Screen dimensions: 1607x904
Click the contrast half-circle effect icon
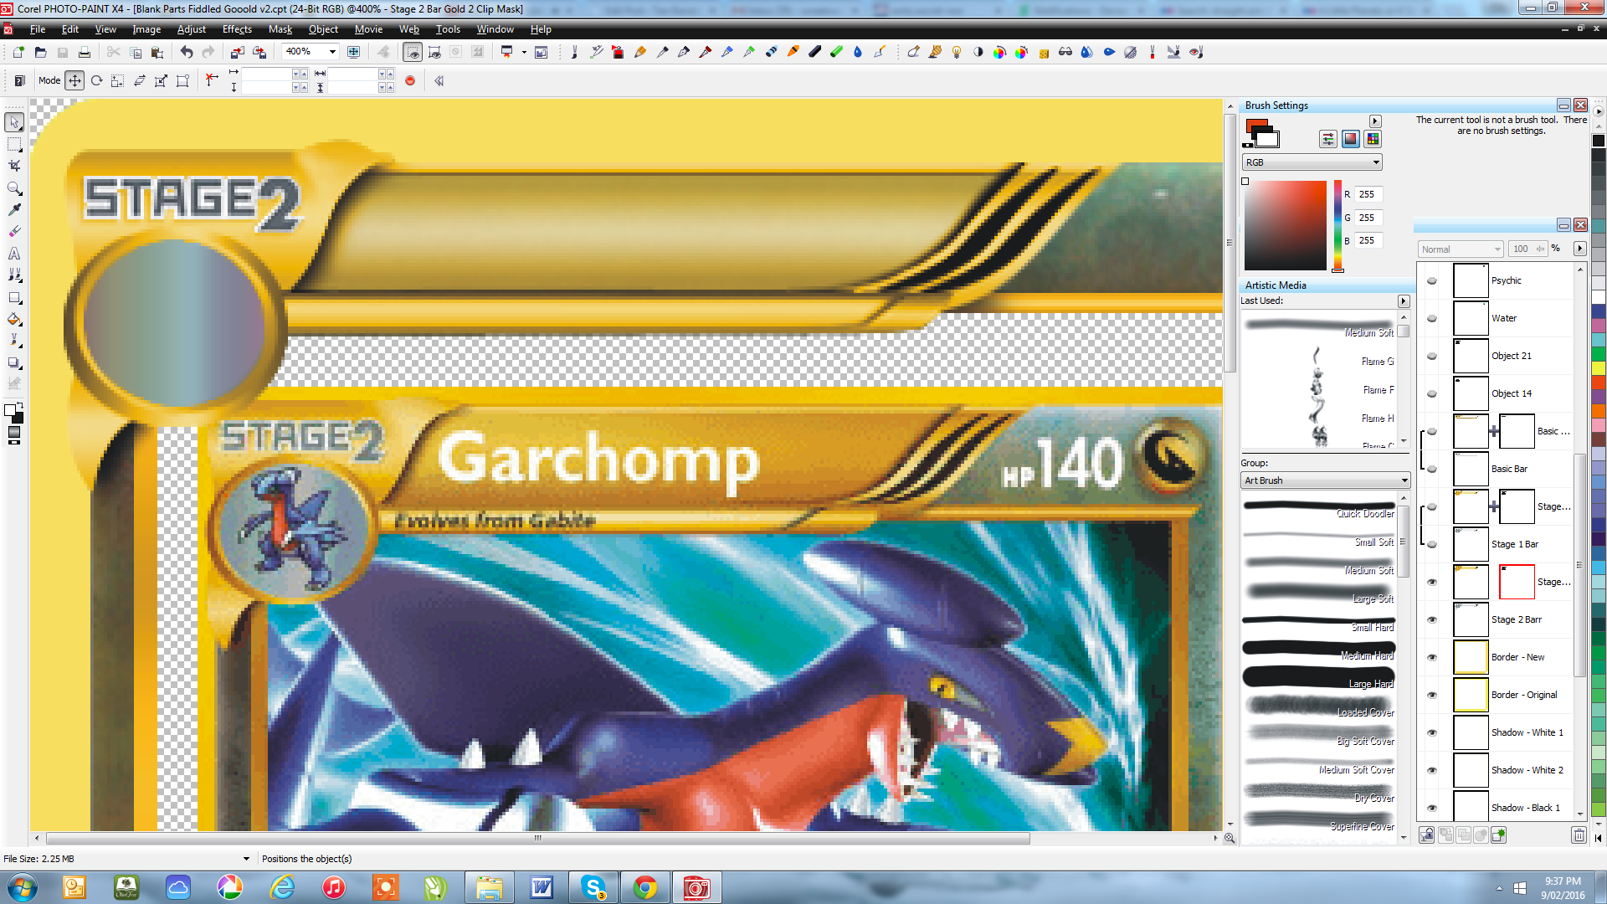[x=978, y=52]
